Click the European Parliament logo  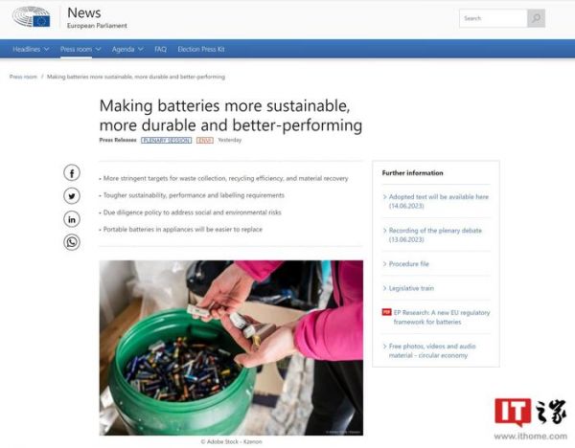pos(33,17)
